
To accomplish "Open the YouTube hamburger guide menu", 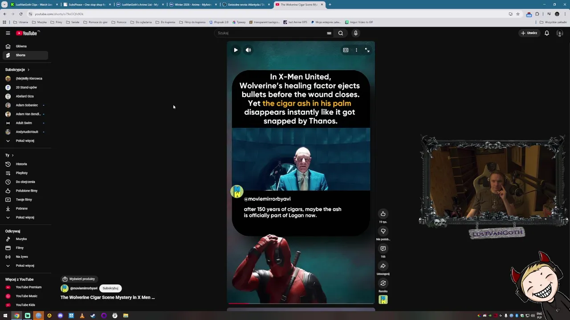I will coord(8,33).
